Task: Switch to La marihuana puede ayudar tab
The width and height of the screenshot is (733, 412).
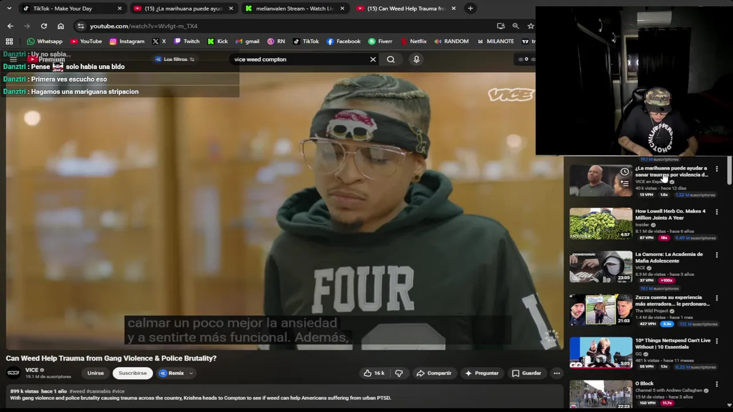Action: click(x=183, y=9)
